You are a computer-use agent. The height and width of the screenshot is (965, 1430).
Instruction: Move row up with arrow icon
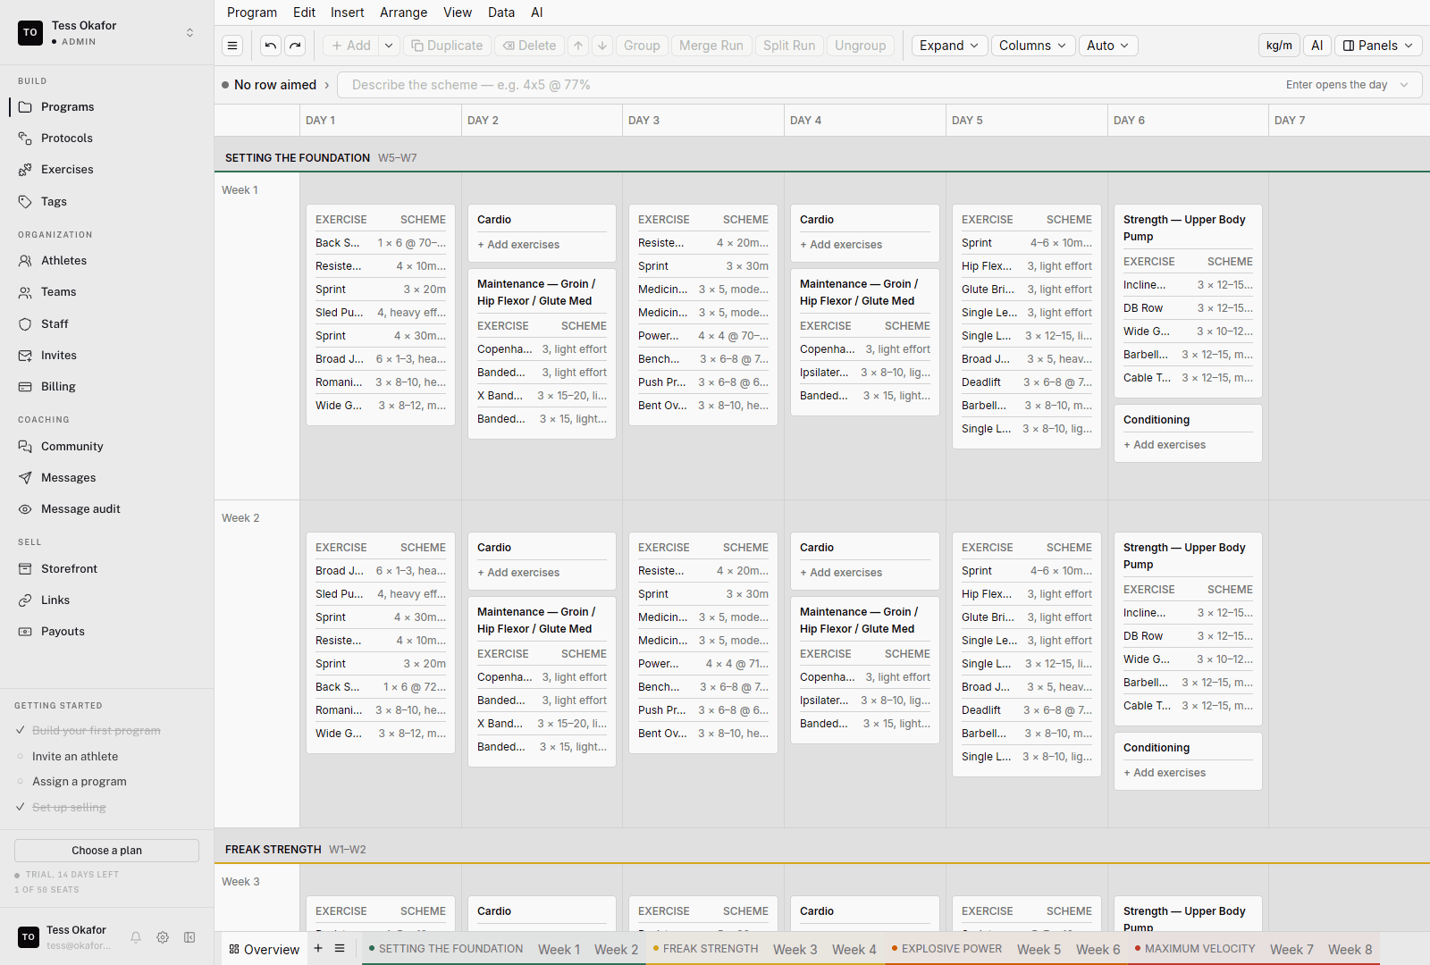pos(578,46)
